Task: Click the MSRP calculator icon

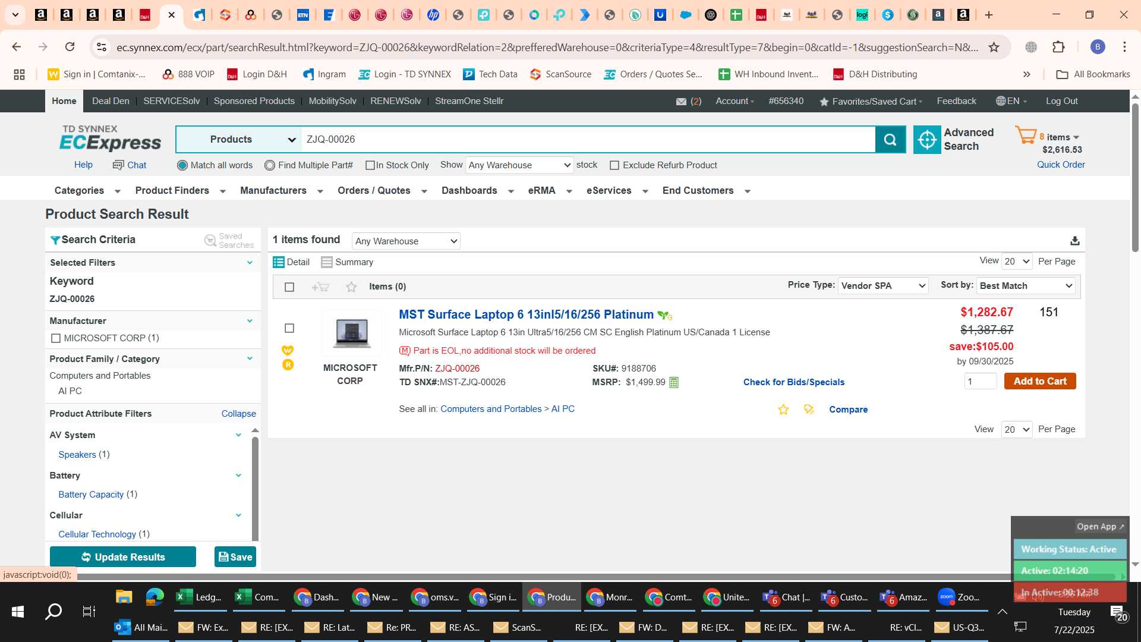Action: tap(674, 382)
